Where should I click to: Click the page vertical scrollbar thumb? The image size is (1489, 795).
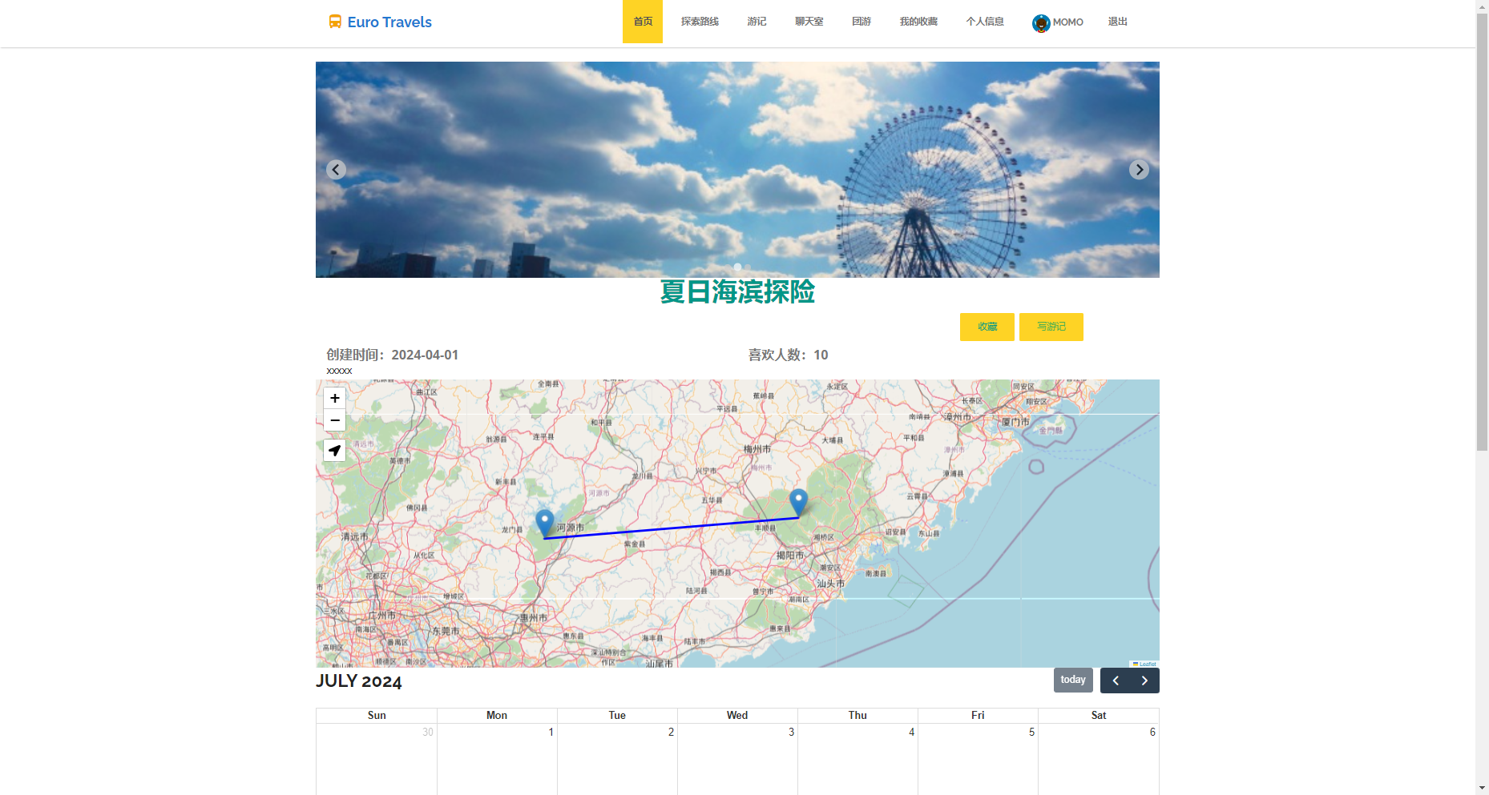(1482, 232)
